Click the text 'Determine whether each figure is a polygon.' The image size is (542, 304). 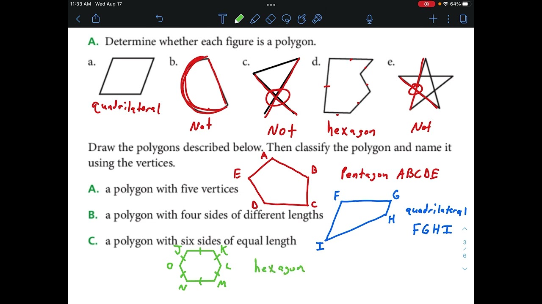(x=210, y=42)
